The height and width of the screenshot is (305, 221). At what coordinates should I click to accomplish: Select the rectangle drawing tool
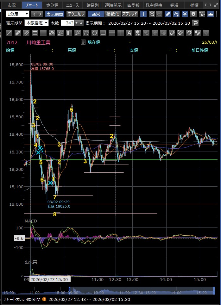click(x=103, y=33)
